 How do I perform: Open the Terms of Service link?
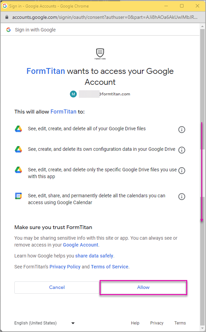[x=110, y=267]
